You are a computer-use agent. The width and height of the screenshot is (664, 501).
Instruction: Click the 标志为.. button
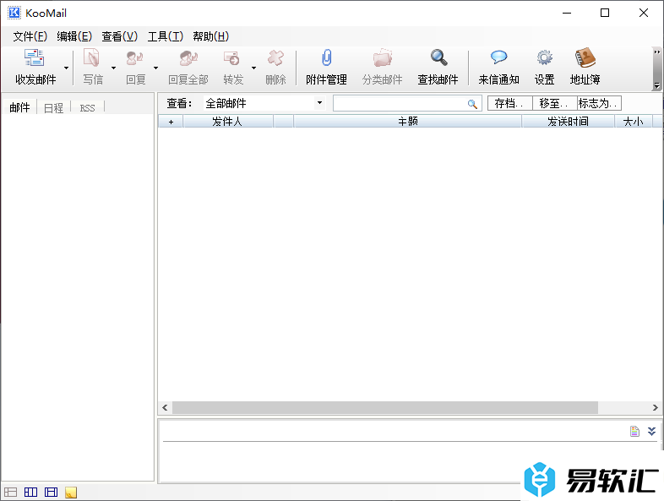[x=599, y=103]
